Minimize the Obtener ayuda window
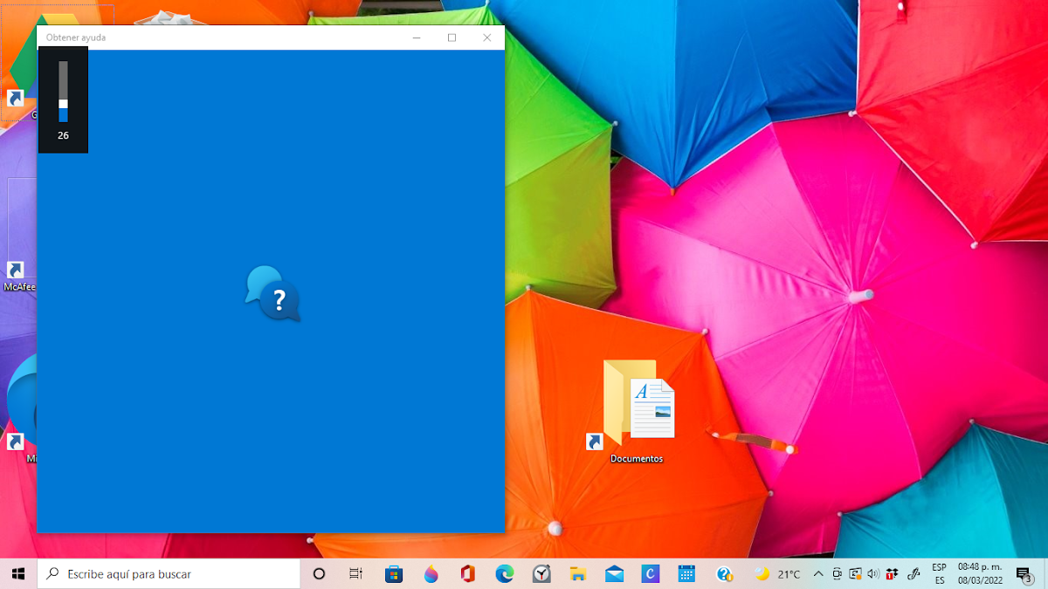 click(x=417, y=38)
